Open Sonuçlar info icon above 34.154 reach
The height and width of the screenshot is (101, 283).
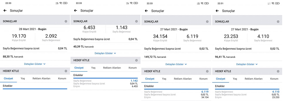(x=207, y=22)
